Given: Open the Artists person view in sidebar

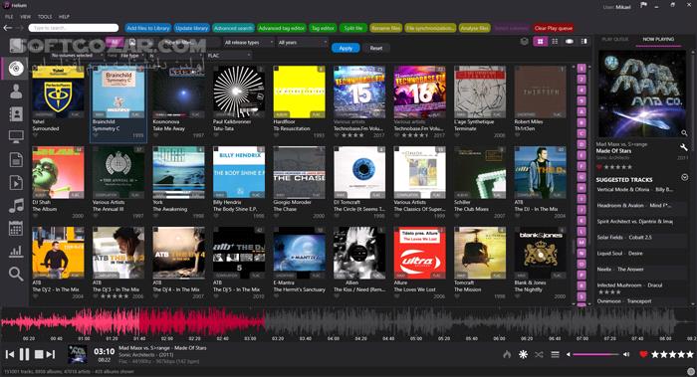Looking at the screenshot, I should tap(16, 92).
